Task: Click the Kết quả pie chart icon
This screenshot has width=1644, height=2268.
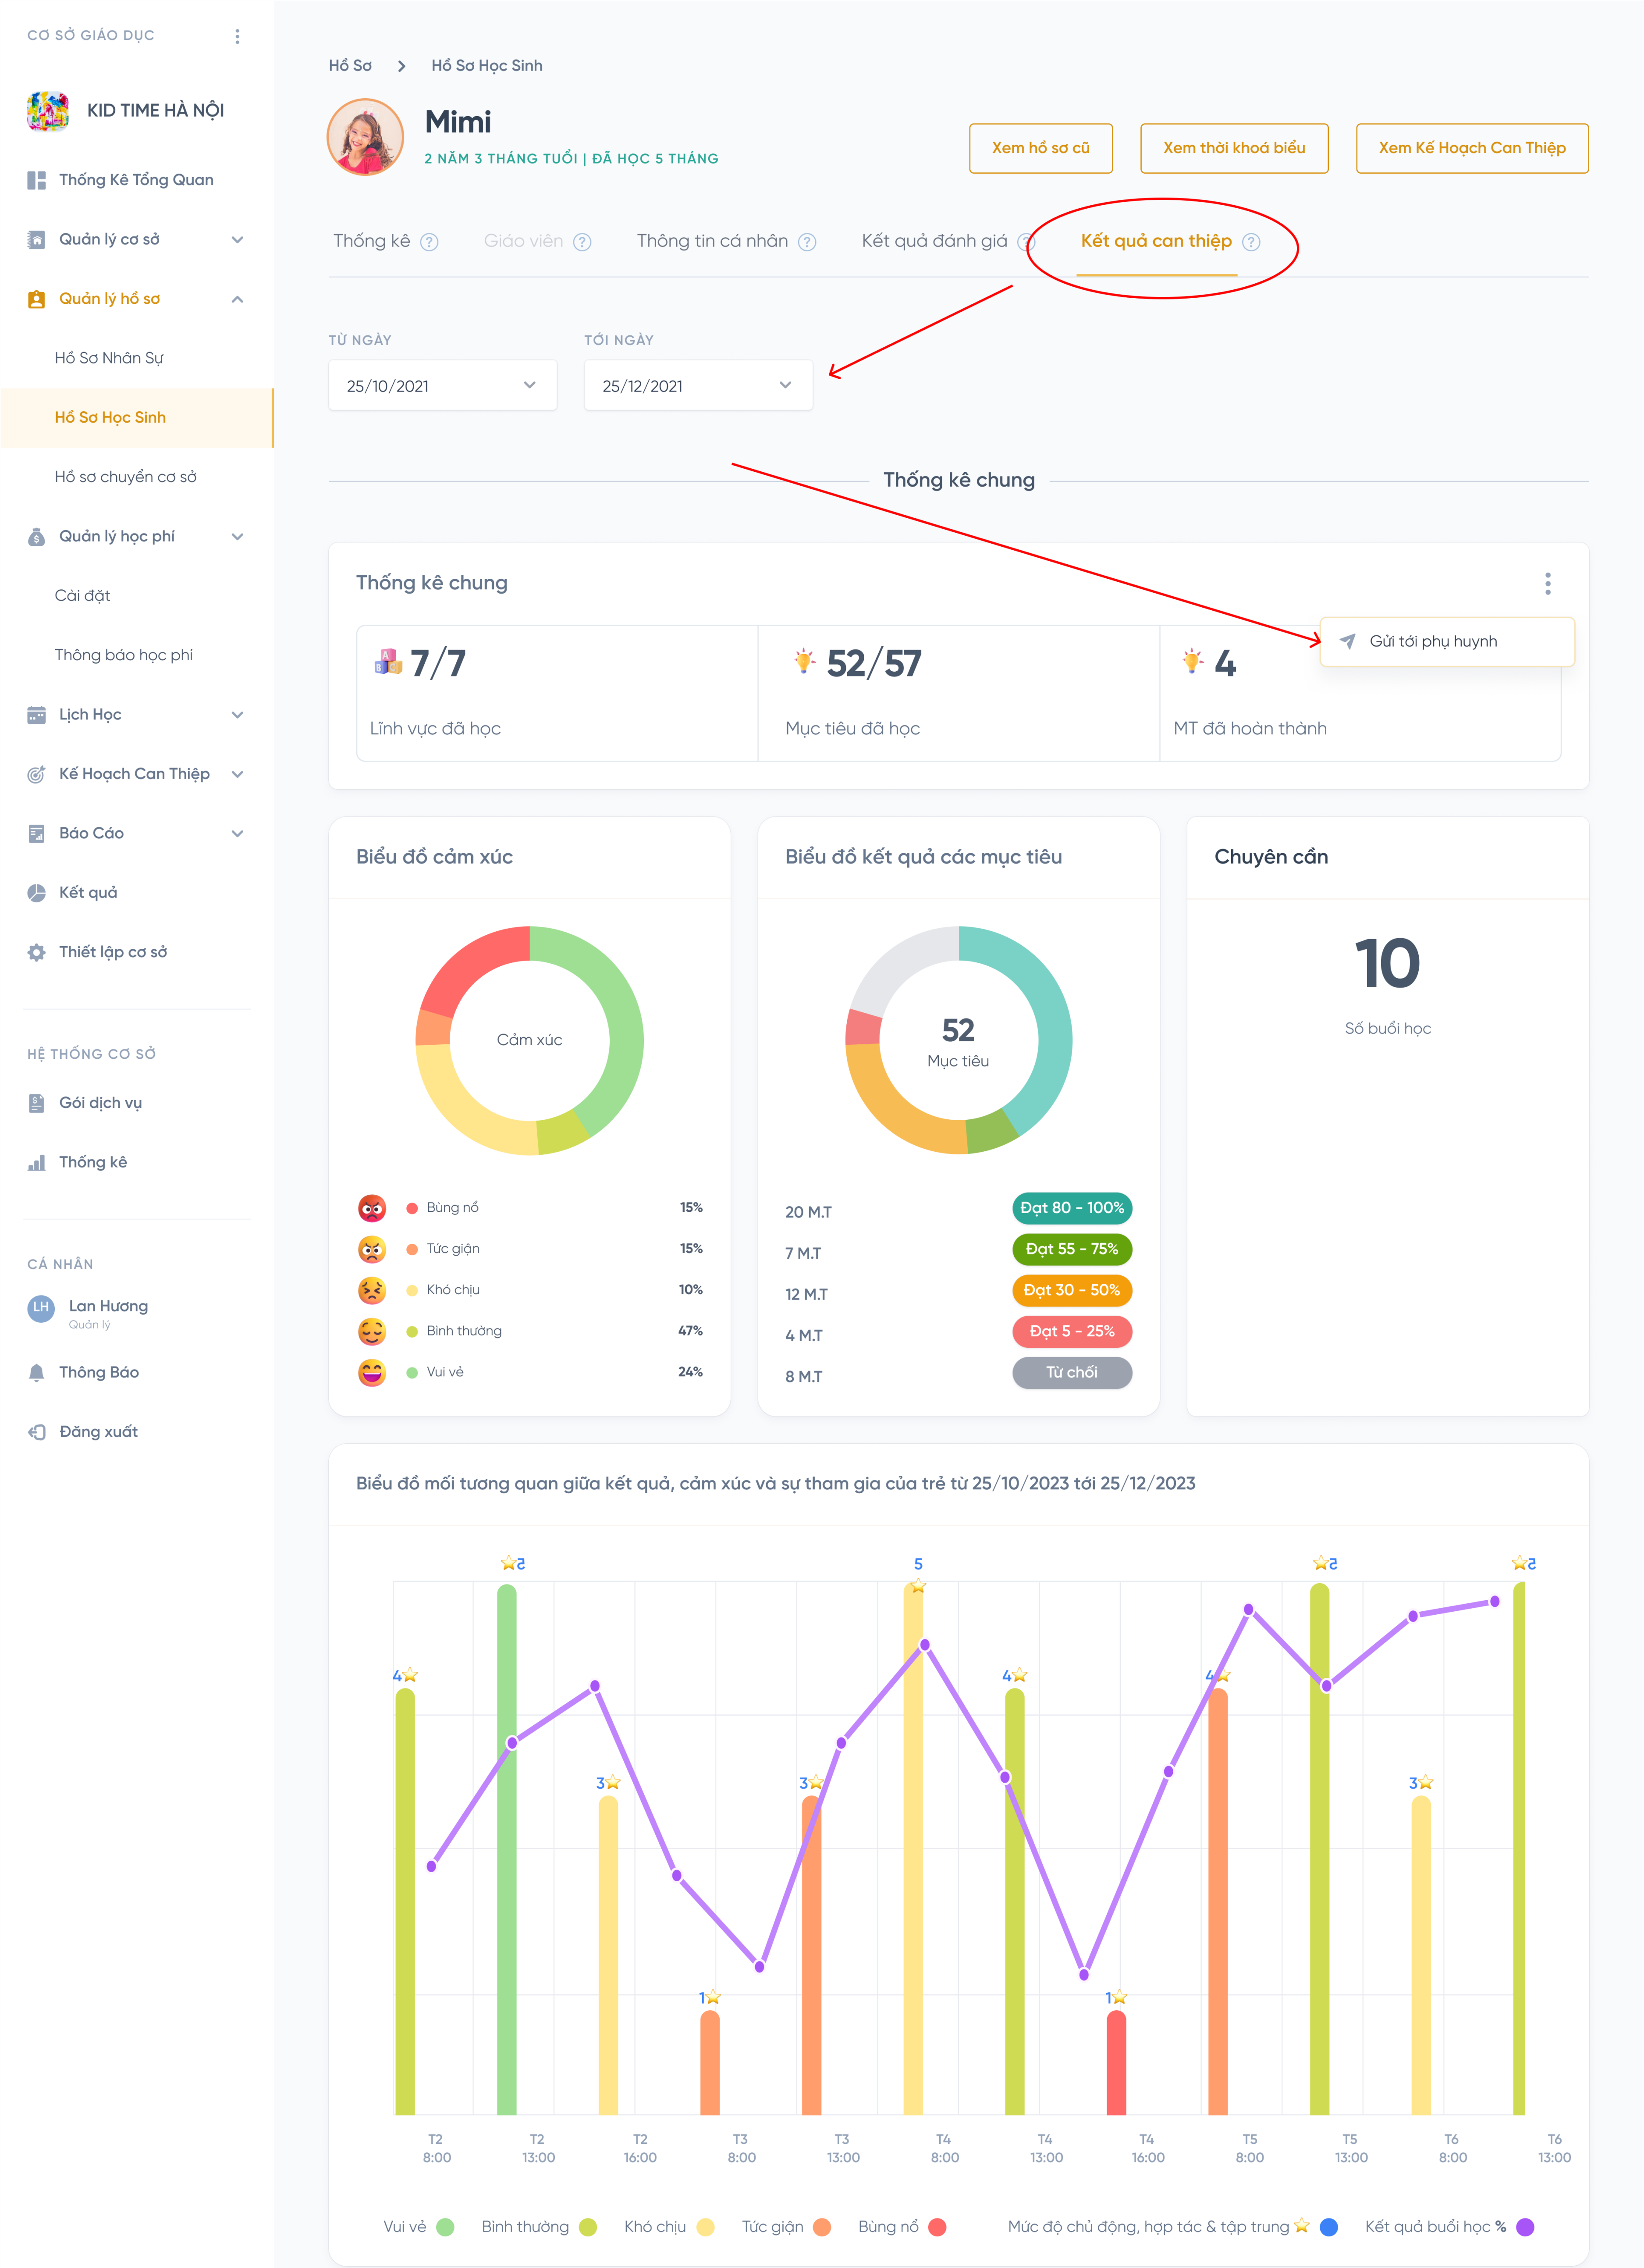Action: pyautogui.click(x=37, y=893)
